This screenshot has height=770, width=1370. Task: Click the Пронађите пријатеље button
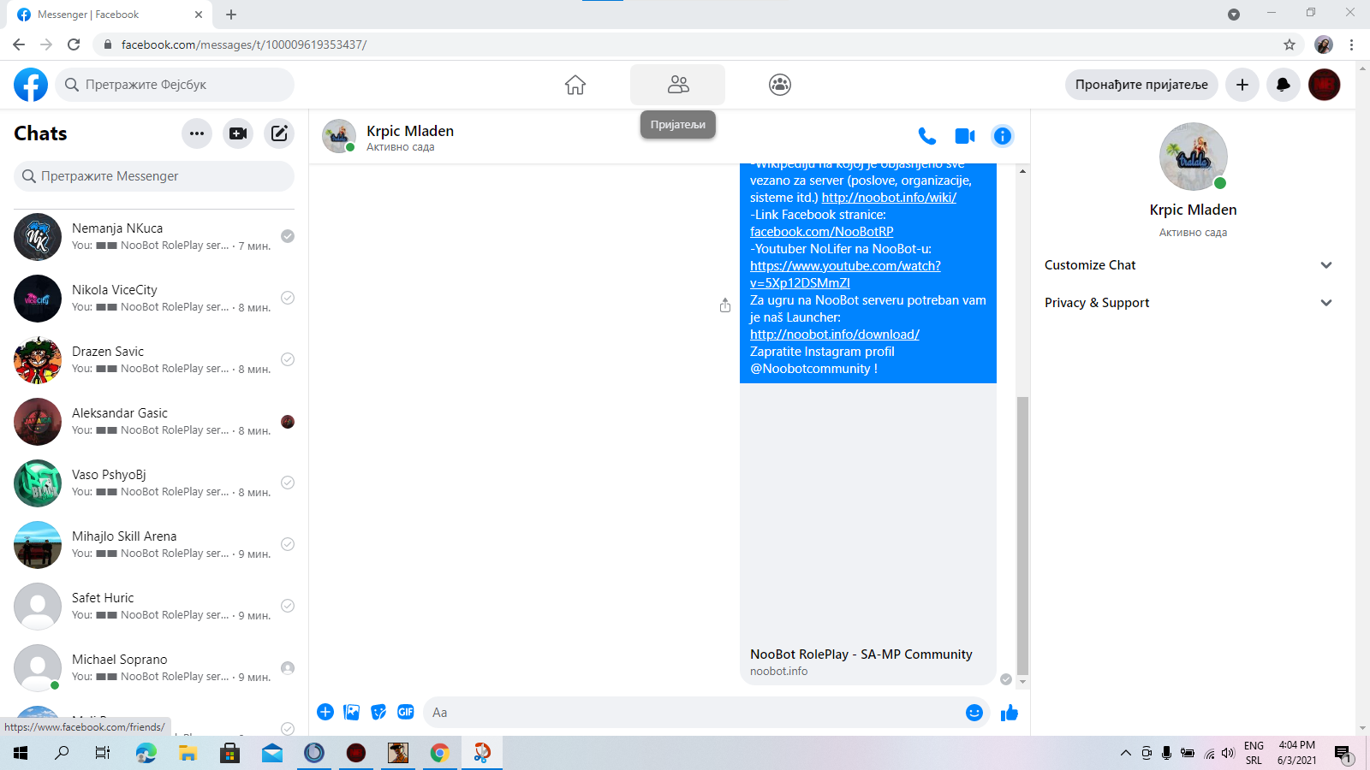pos(1141,85)
